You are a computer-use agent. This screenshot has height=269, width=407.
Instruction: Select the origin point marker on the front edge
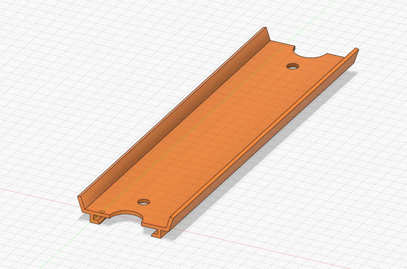click(102, 212)
